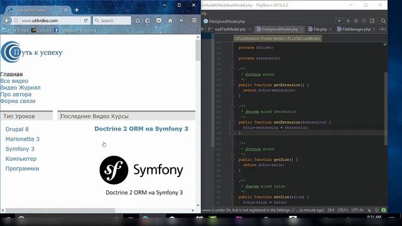Screen dimensions: 402x226
Task: Save page to Pocket
Action: click(159, 21)
